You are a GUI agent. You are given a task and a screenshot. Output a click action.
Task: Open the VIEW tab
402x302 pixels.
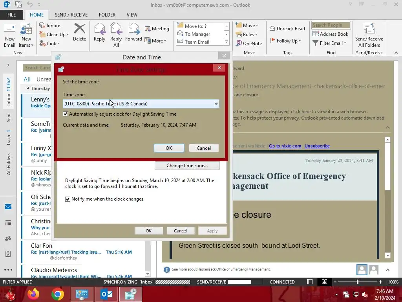point(132,15)
